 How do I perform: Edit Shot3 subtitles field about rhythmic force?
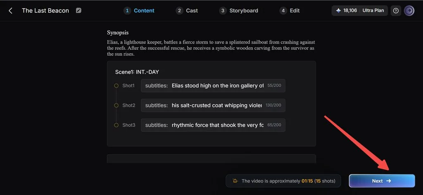[213, 125]
